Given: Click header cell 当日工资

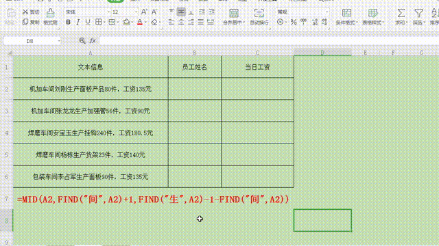Looking at the screenshot, I should [257, 67].
